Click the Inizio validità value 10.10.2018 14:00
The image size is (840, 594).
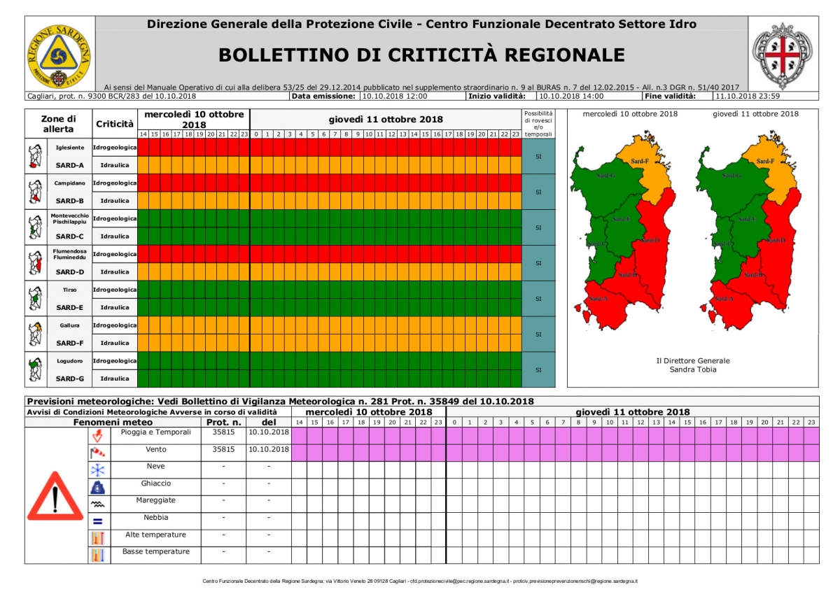(571, 97)
